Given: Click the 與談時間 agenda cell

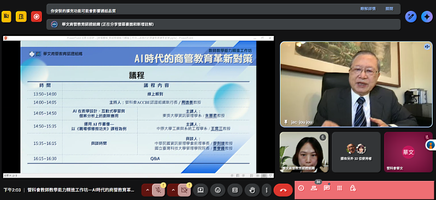Looking at the screenshot, I should pos(99,143).
